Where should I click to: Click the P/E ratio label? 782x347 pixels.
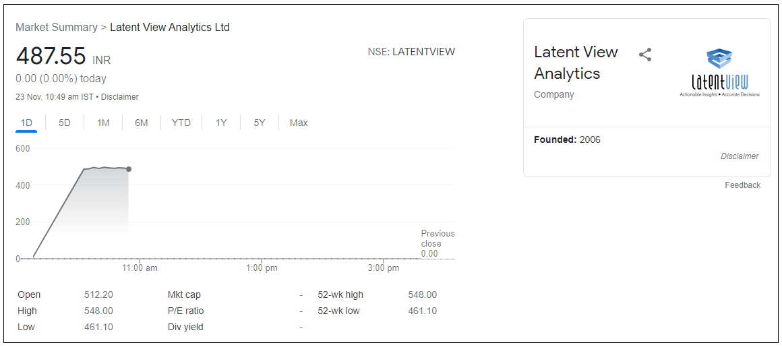click(185, 311)
